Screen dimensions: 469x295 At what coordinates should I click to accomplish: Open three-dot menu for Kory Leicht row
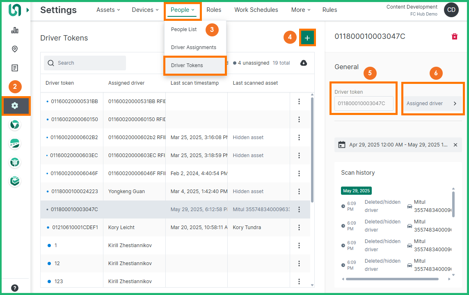point(299,227)
